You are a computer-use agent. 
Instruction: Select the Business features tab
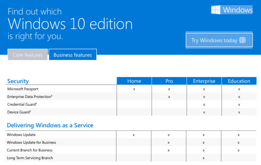[73, 55]
